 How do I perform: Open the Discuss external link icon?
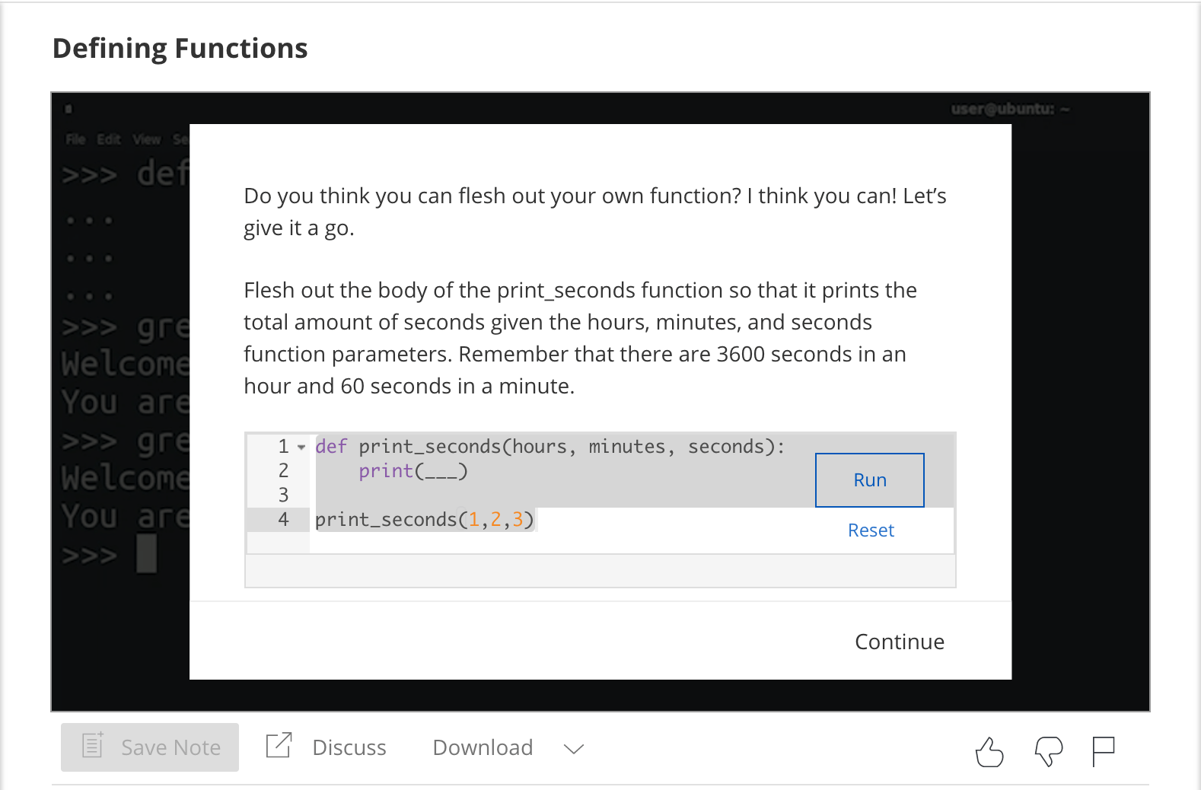pyautogui.click(x=279, y=744)
